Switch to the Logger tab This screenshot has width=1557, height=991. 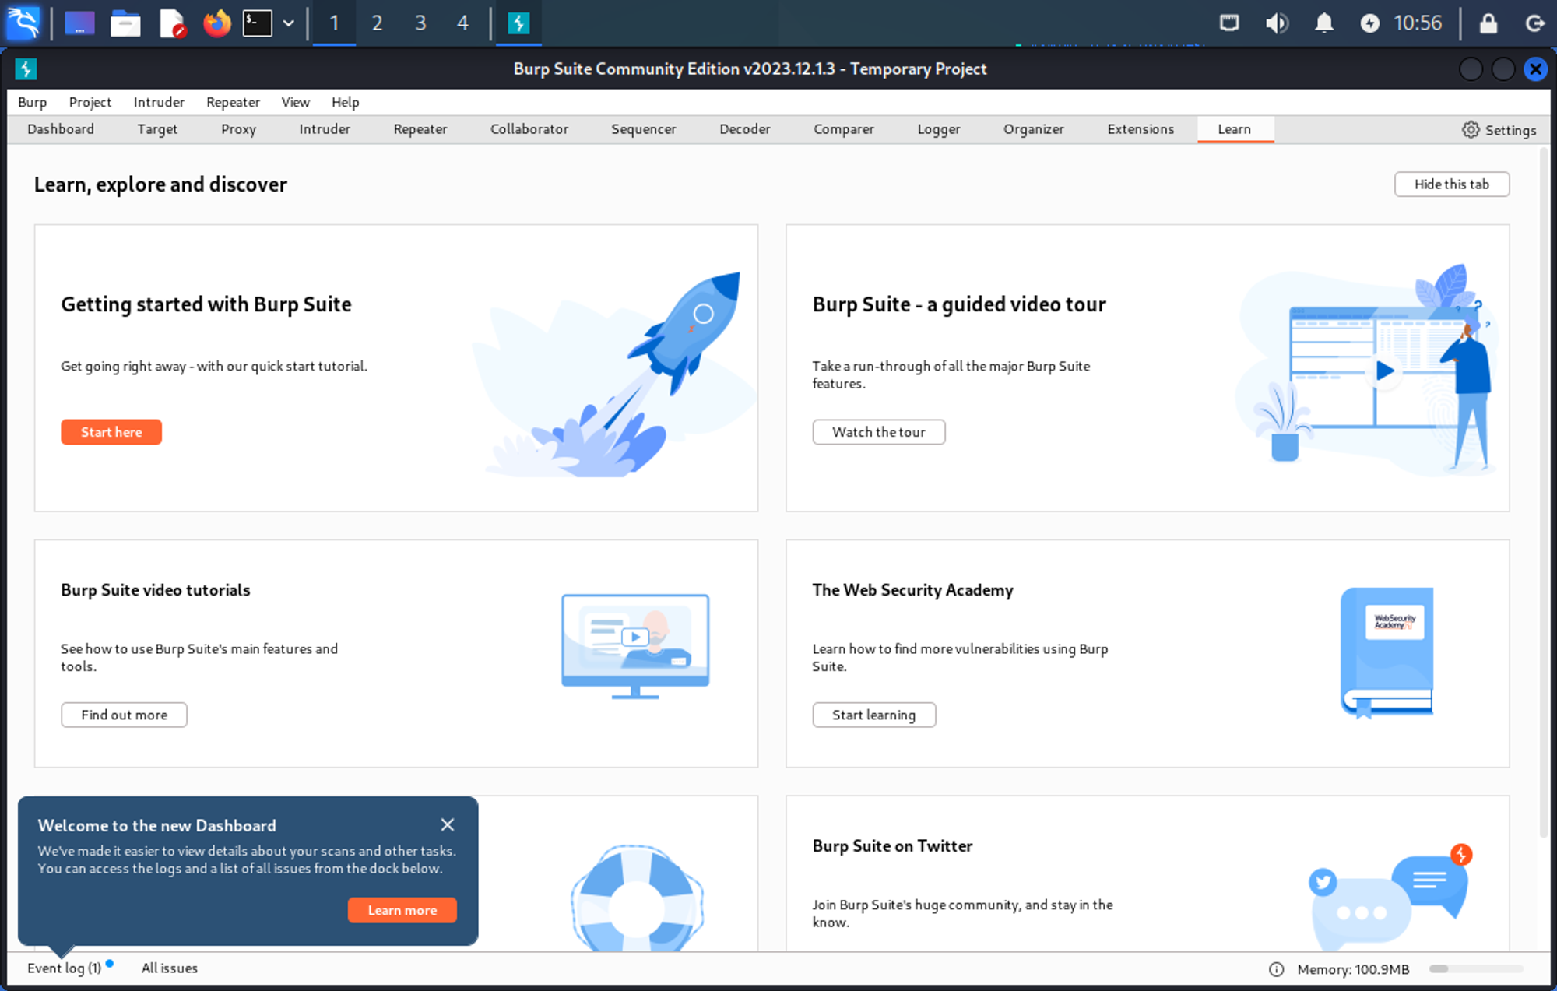tap(939, 129)
